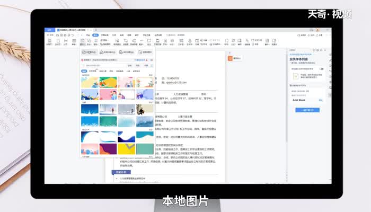This screenshot has height=212, width=371.
Task: Choose the from-scanner picture option
Action: (x=108, y=52)
